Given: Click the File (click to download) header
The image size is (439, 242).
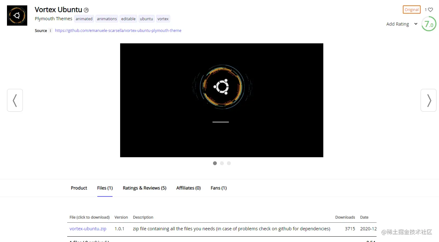Looking at the screenshot, I should (x=90, y=217).
